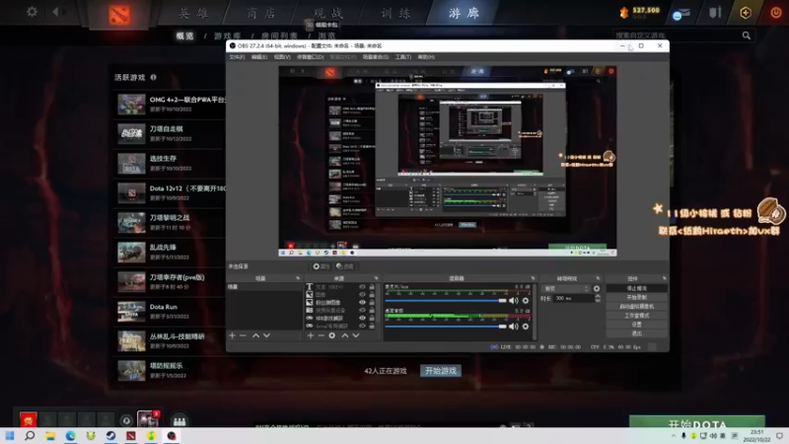789x444 pixels.
Task: Open mic audio track settings gear
Action: [x=526, y=301]
